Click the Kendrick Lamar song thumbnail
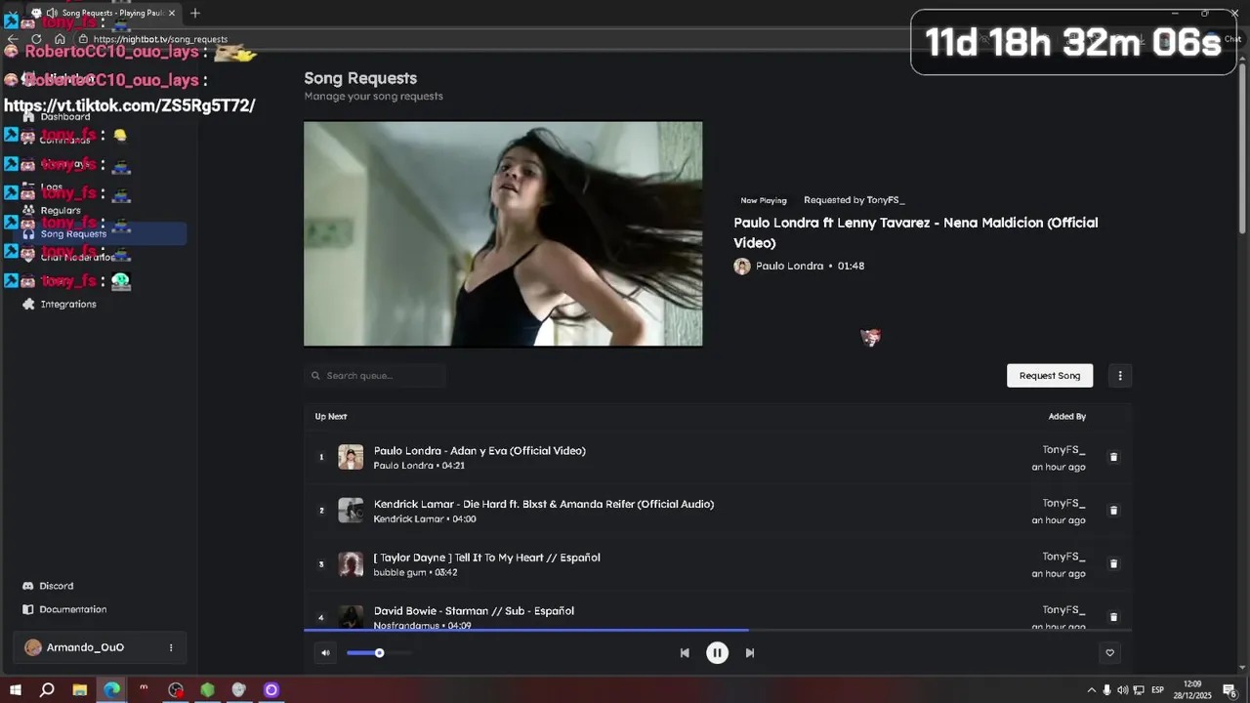This screenshot has width=1250, height=703. pos(351,511)
